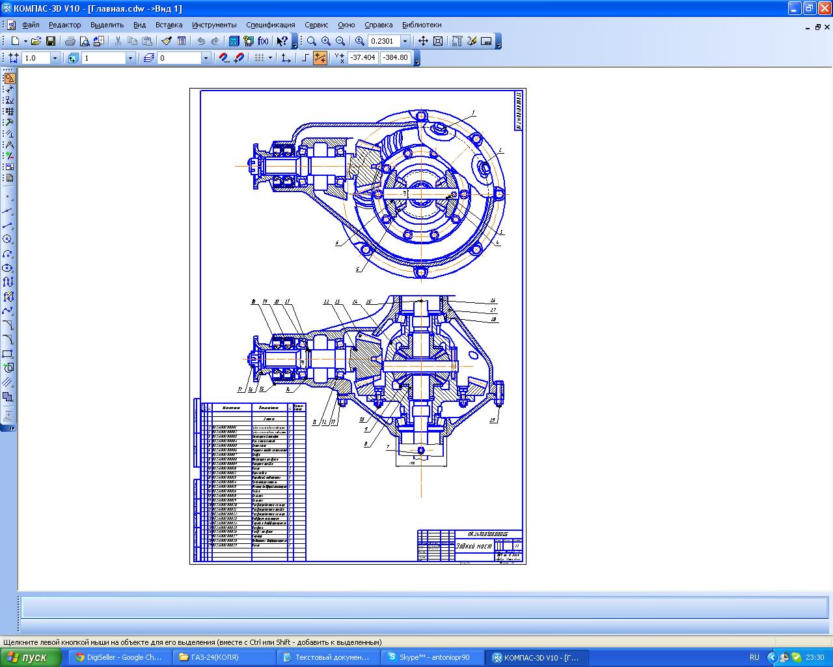Switch to Skype taskbar button
This screenshot has width=833, height=667.
[432, 657]
